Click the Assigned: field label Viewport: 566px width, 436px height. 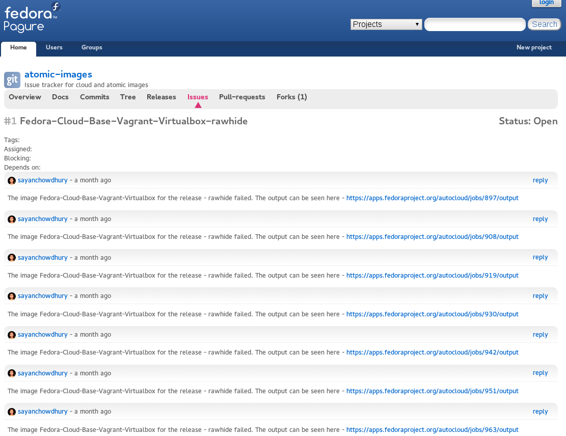tap(18, 149)
